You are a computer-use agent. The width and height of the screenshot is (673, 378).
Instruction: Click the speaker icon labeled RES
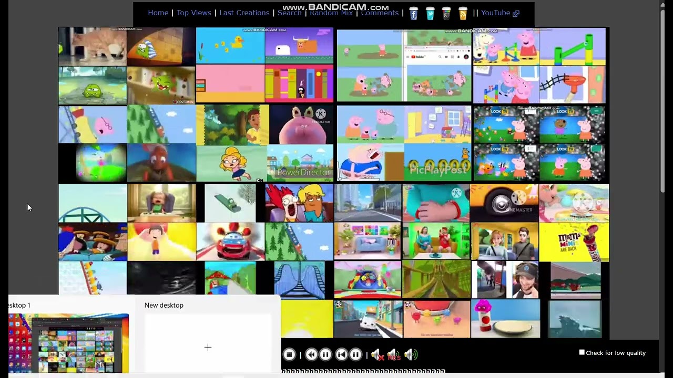click(x=393, y=355)
